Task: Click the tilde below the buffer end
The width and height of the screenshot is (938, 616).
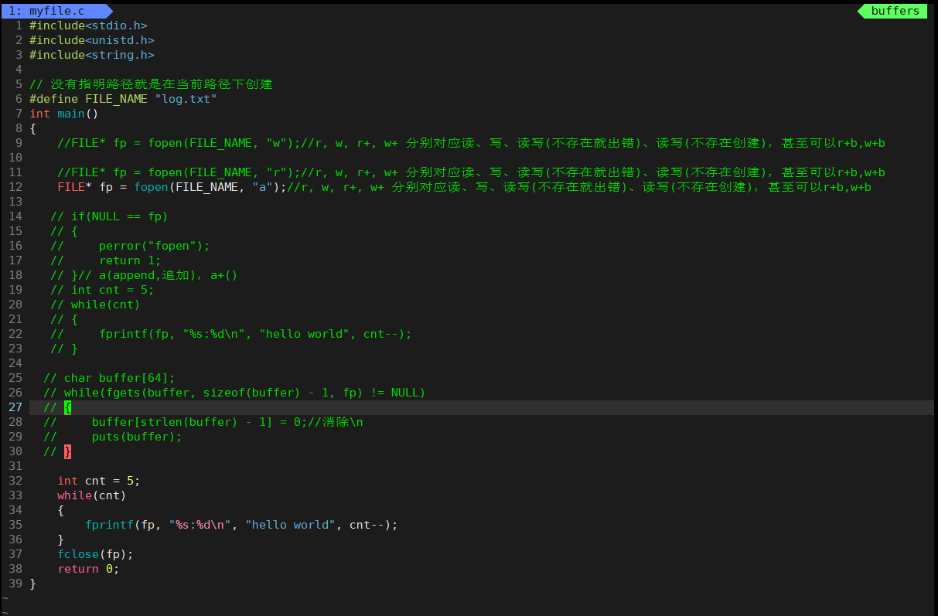Action: [x=5, y=597]
